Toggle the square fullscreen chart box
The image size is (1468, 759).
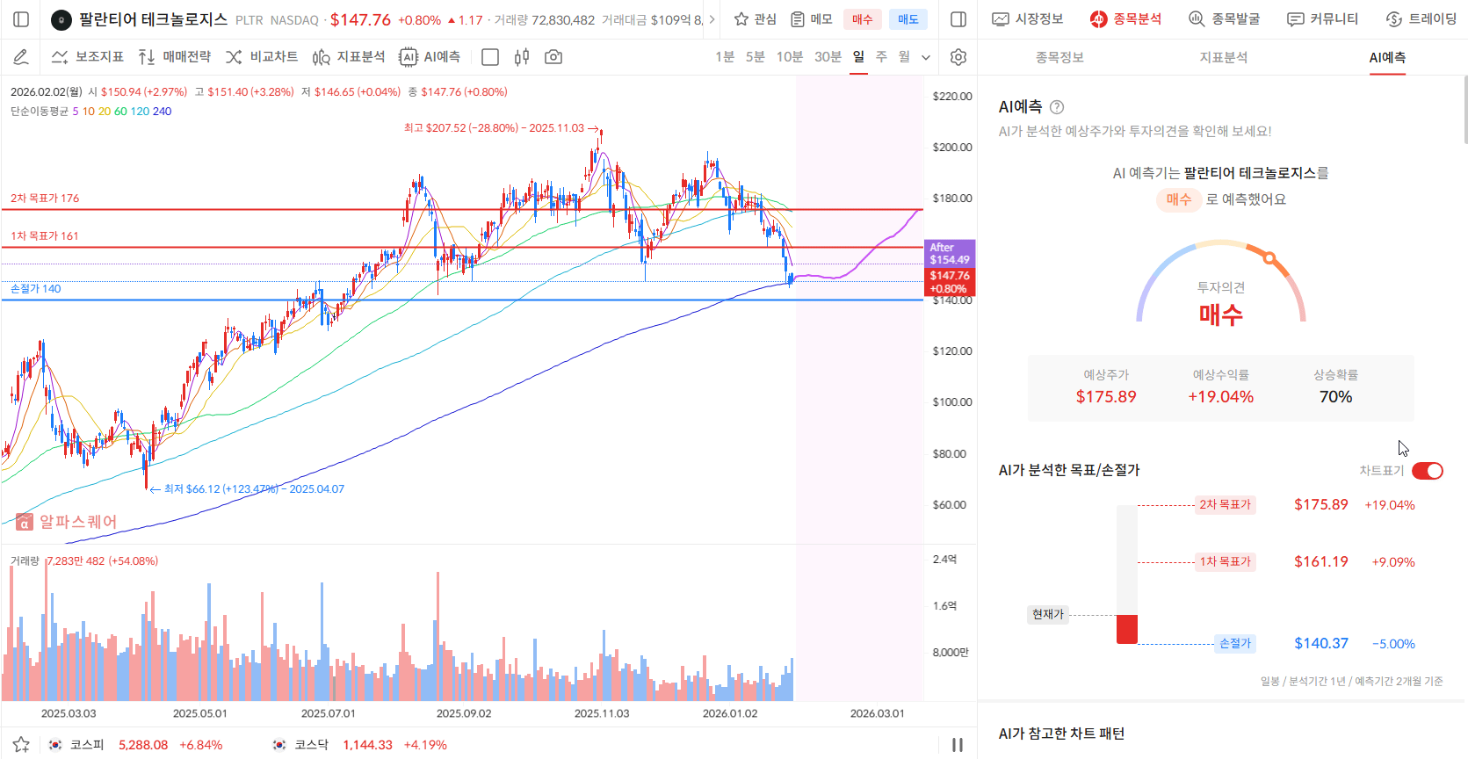tap(490, 57)
